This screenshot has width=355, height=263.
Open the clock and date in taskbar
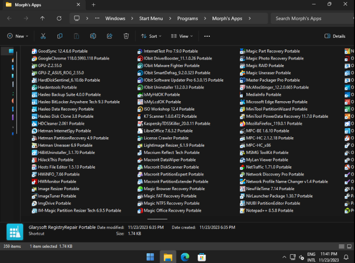point(329,257)
